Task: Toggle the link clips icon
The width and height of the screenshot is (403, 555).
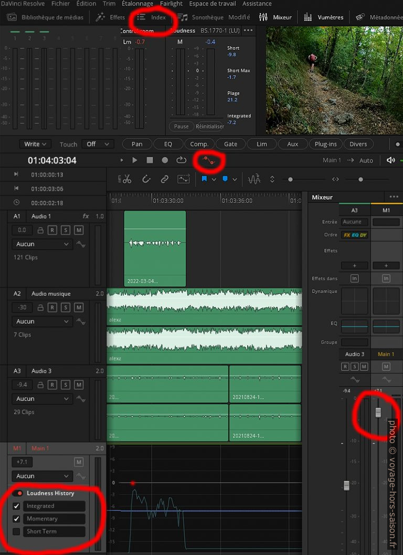Action: [164, 179]
